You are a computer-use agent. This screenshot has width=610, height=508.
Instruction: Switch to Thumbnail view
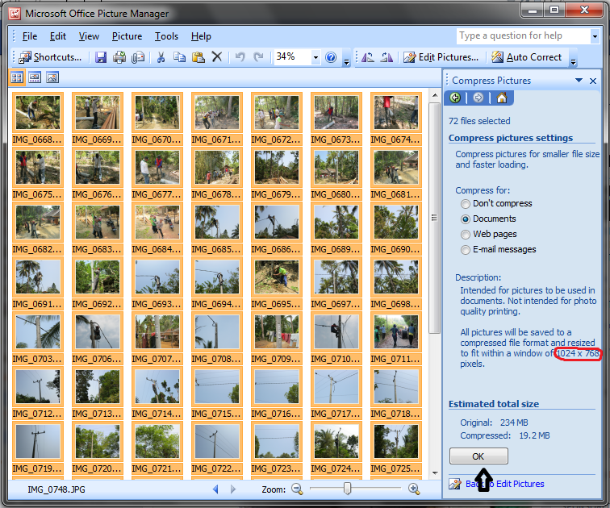17,77
